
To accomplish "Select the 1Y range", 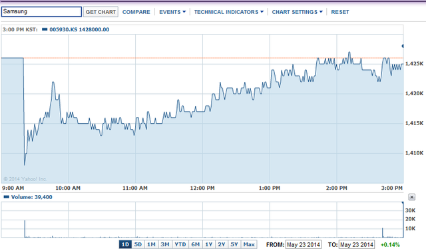I will pos(208,244).
